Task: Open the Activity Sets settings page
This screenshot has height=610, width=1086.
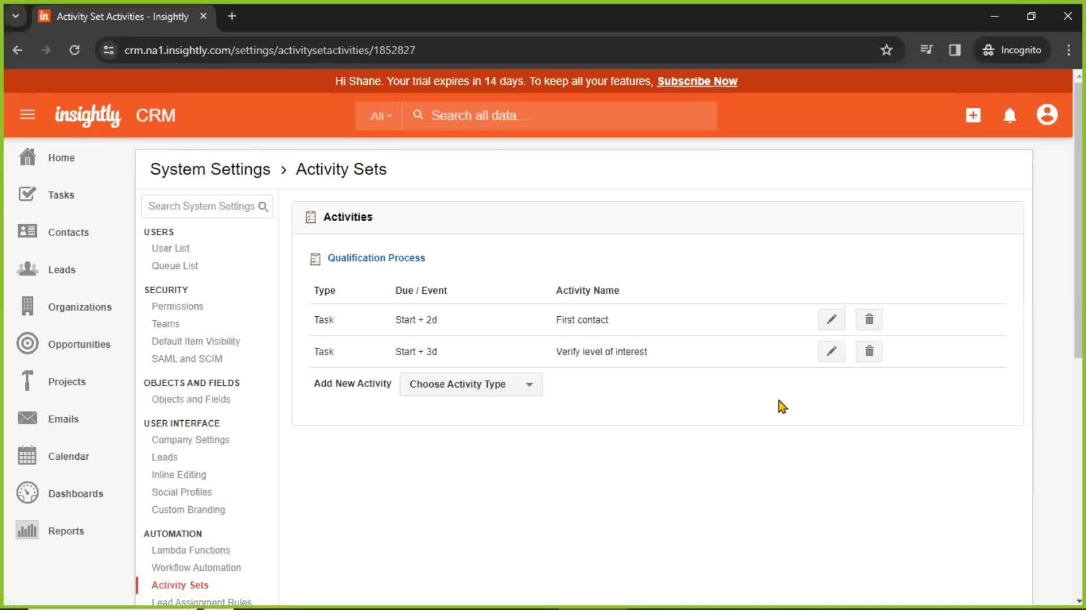Action: click(x=180, y=585)
